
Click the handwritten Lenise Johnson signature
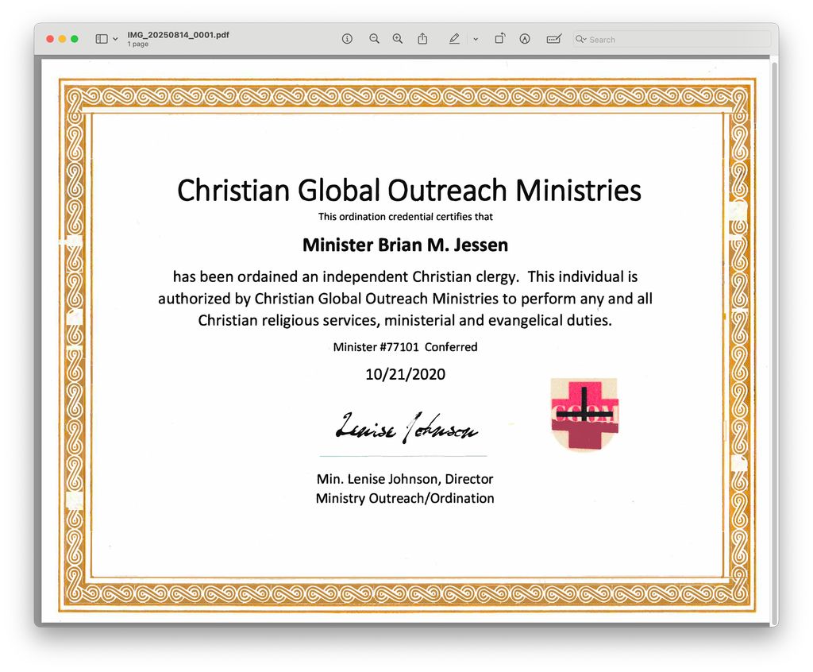click(406, 427)
